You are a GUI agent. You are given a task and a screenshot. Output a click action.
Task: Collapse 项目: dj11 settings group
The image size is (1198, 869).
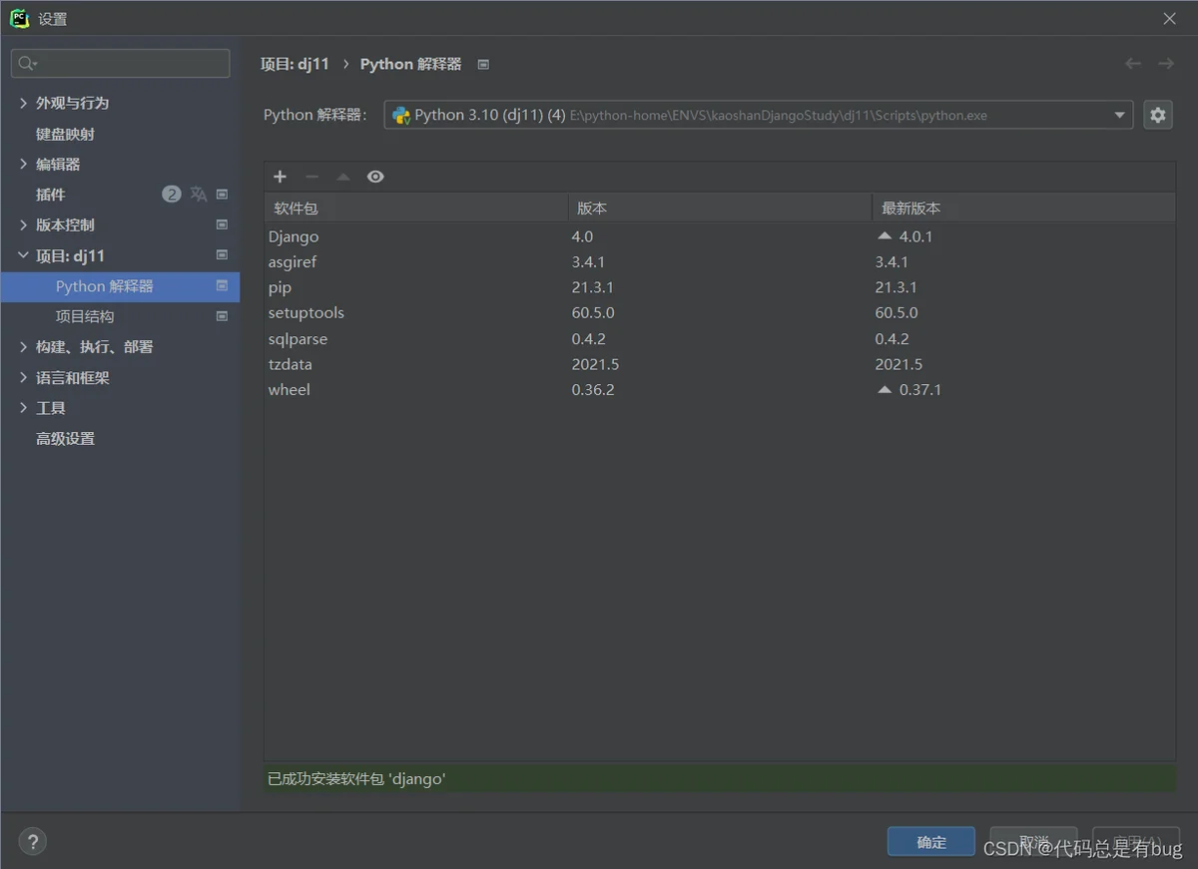click(24, 255)
